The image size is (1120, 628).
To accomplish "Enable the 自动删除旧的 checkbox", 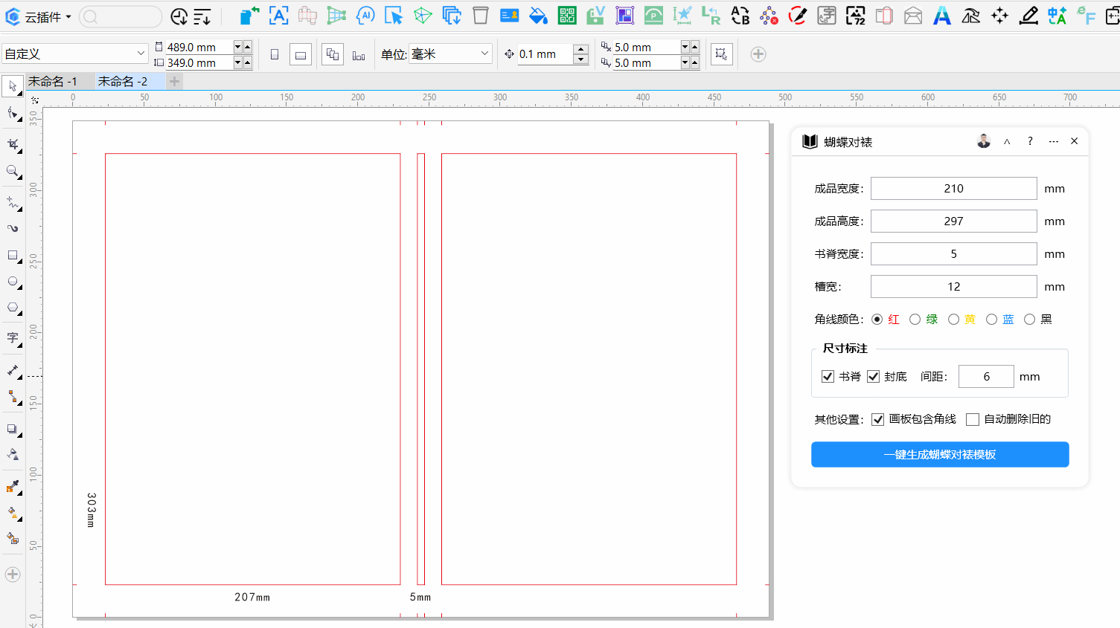I will click(972, 419).
